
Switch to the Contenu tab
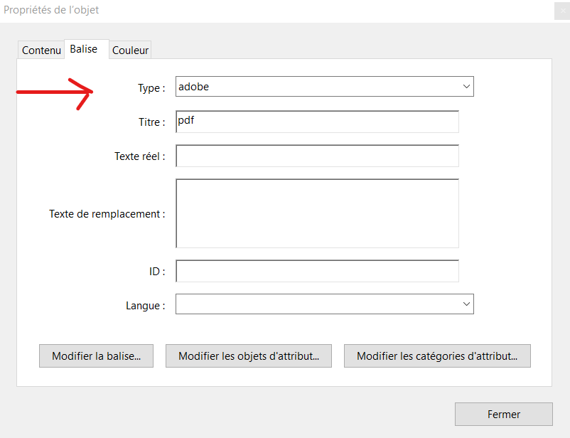coord(41,50)
